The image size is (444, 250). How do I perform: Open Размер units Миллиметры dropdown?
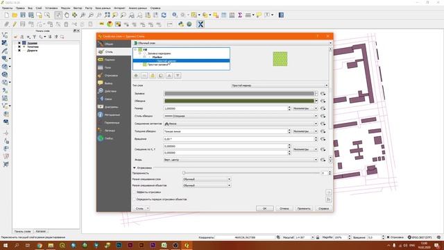(x=305, y=108)
